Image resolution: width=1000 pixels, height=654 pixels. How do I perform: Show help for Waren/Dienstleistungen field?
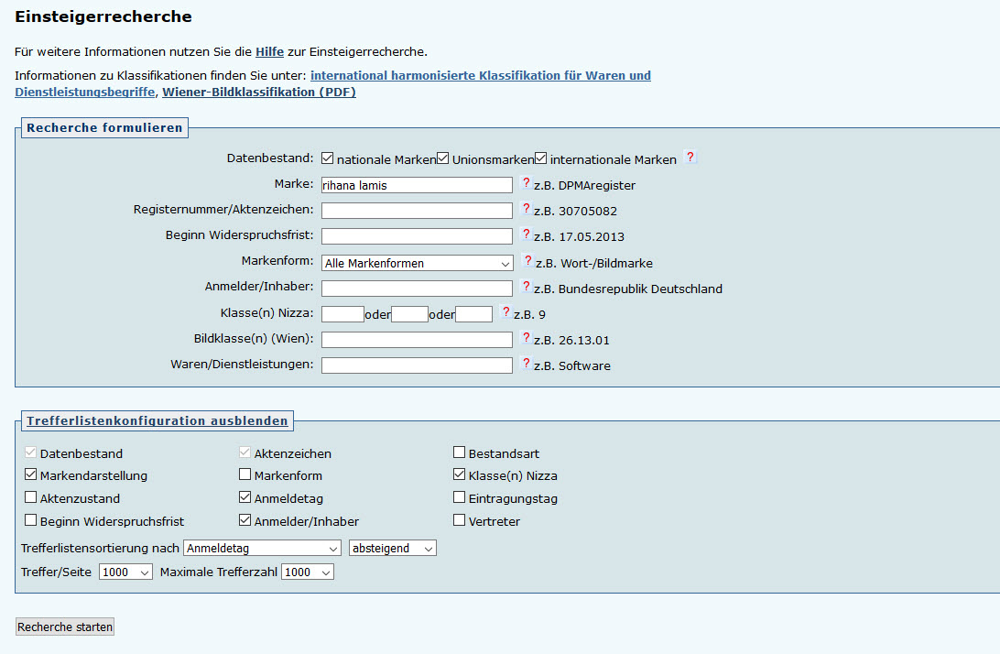[x=526, y=365]
